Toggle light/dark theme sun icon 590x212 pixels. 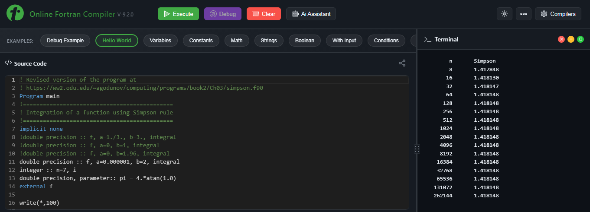pos(504,14)
